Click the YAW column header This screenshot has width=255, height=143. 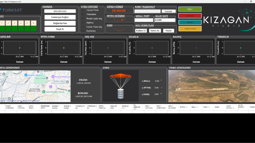point(208,107)
